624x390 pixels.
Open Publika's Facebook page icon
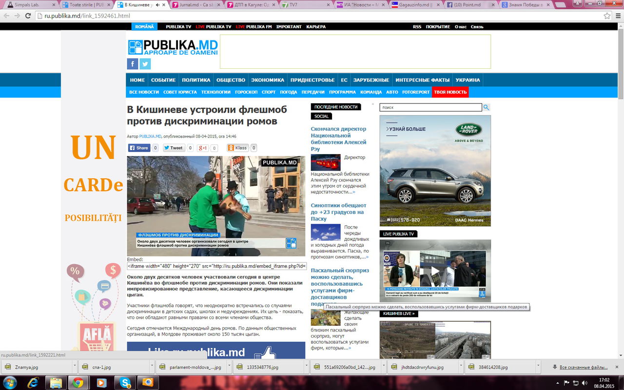coord(133,64)
